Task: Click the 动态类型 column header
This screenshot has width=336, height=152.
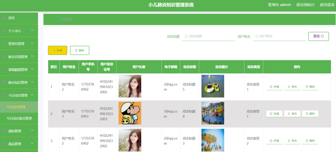Action: (x=254, y=67)
